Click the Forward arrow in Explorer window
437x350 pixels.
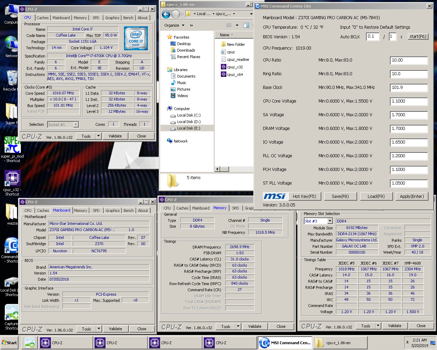click(175, 14)
